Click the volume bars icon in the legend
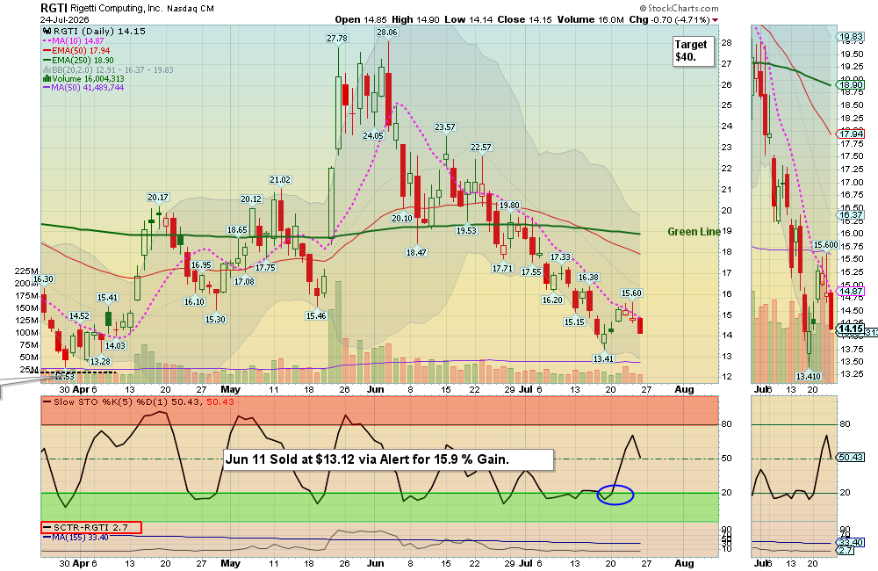Image resolution: width=878 pixels, height=571 pixels. click(47, 79)
